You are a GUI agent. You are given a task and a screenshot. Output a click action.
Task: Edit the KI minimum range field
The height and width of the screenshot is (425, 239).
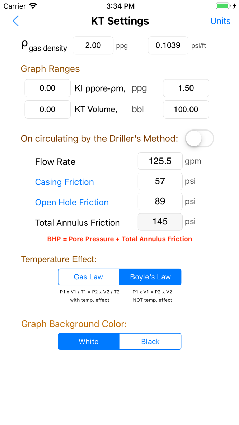[47, 88]
